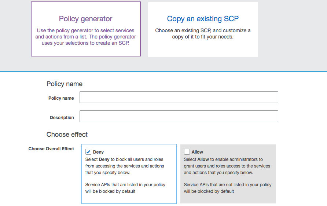Click the "Select Deny to block" paragraph

125,166
